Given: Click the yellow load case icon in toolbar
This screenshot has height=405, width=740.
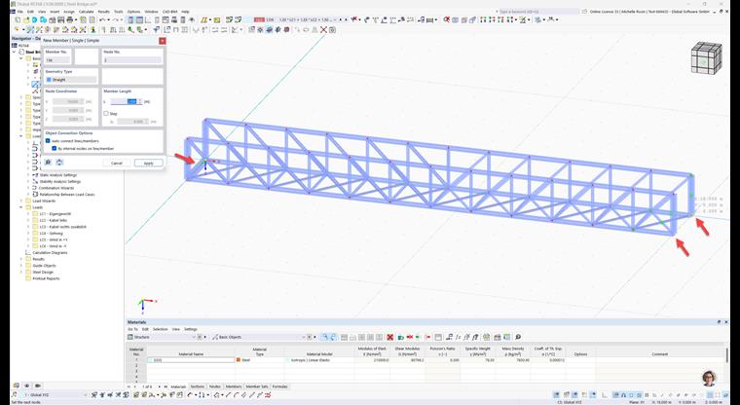Looking at the screenshot, I should pos(203,19).
